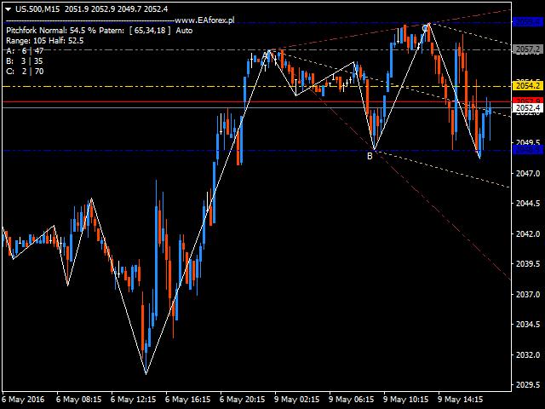
Task: Click the US.500,M15 symbol title
Action: click(37, 9)
